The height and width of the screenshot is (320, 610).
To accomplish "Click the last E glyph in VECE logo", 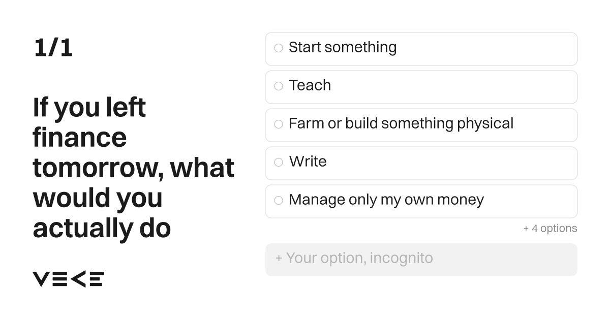I will (96, 279).
